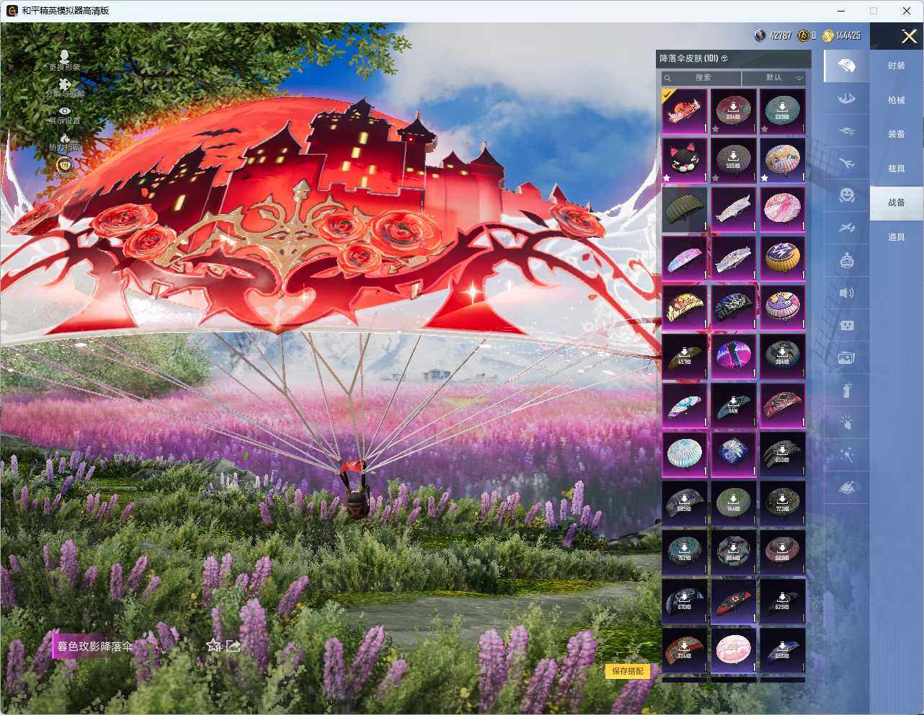Switch to the 枪械 tab
Image resolution: width=924 pixels, height=715 pixels.
pos(897,100)
